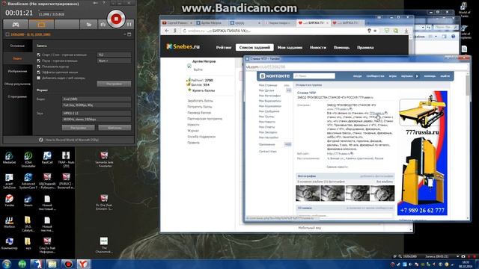Click the Bandicam help question mark

(103, 3)
